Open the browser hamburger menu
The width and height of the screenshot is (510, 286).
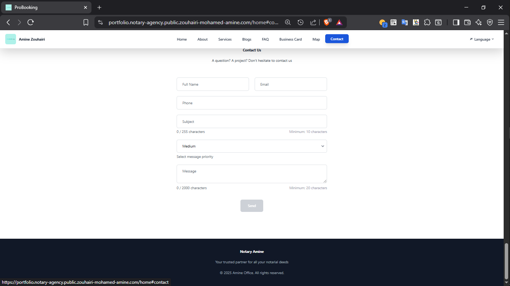tap(501, 22)
